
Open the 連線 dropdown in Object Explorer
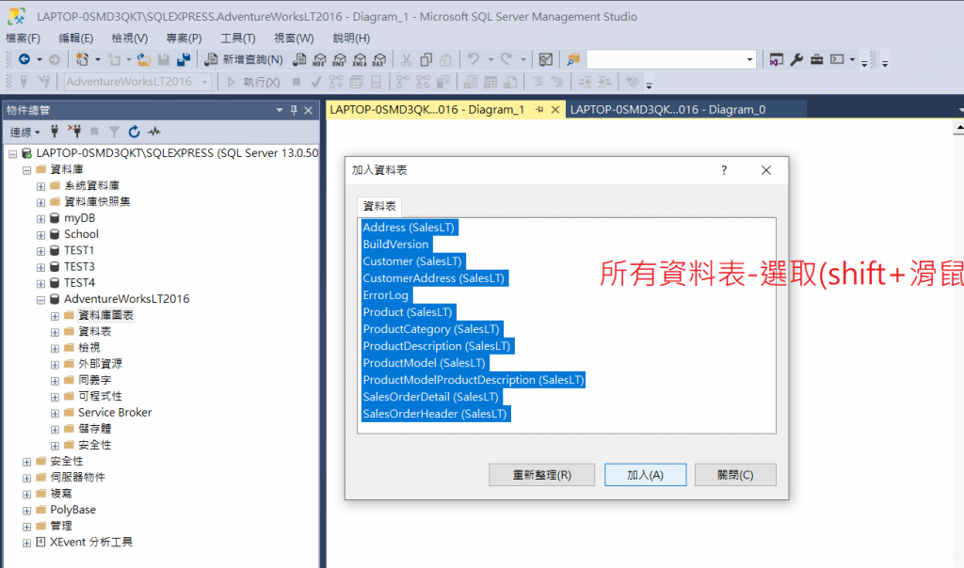[25, 132]
